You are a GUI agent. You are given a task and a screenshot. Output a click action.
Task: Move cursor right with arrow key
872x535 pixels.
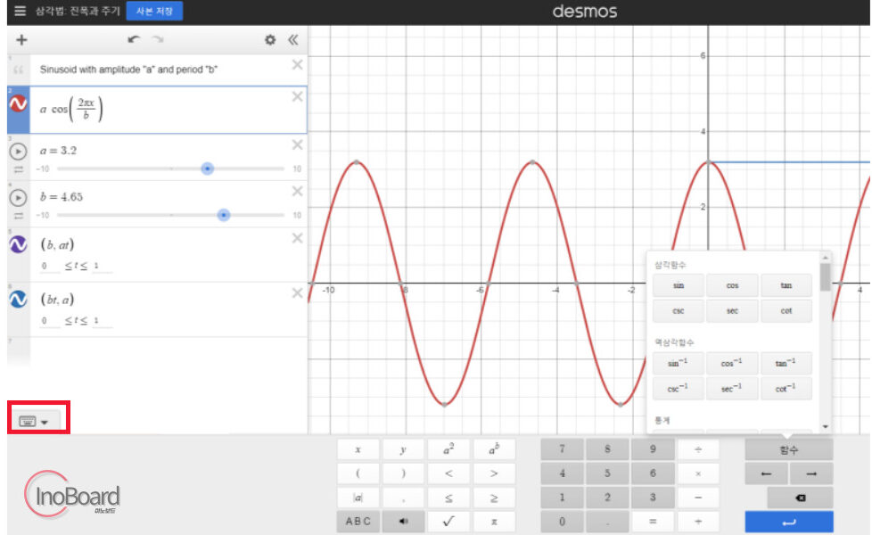pos(811,473)
